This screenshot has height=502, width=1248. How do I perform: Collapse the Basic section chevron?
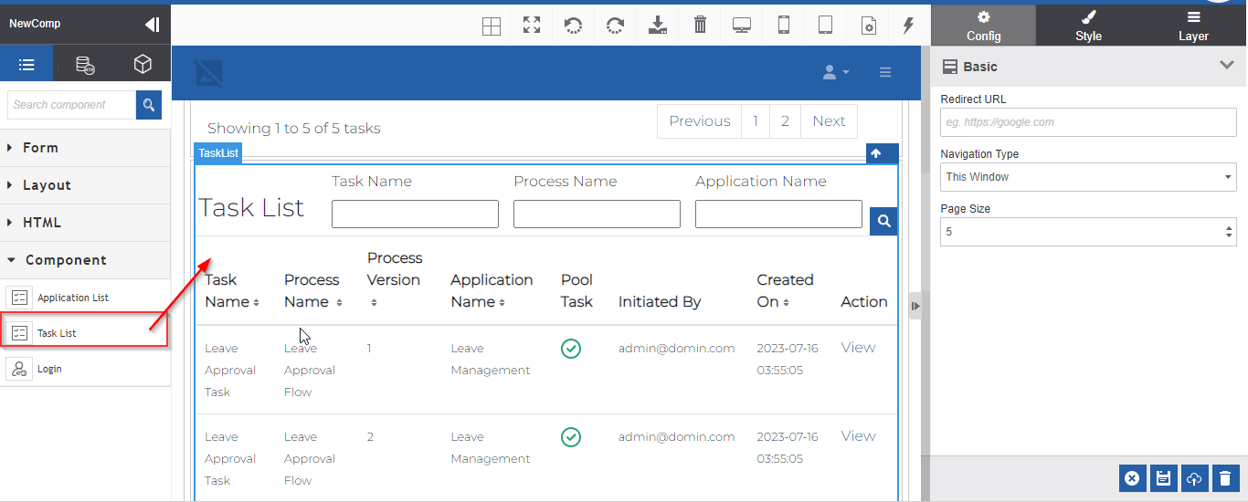[x=1227, y=65]
